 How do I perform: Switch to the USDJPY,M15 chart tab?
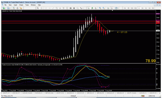[x=60, y=93]
